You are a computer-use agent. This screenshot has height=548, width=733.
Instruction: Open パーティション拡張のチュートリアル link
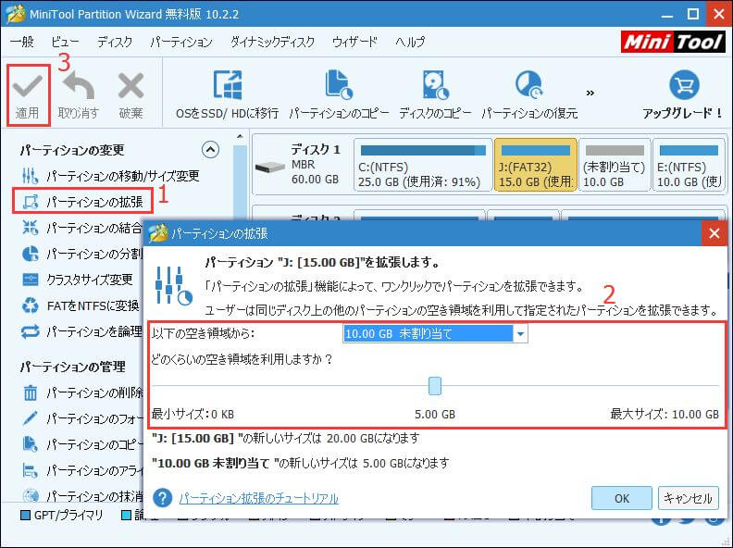pos(258,498)
